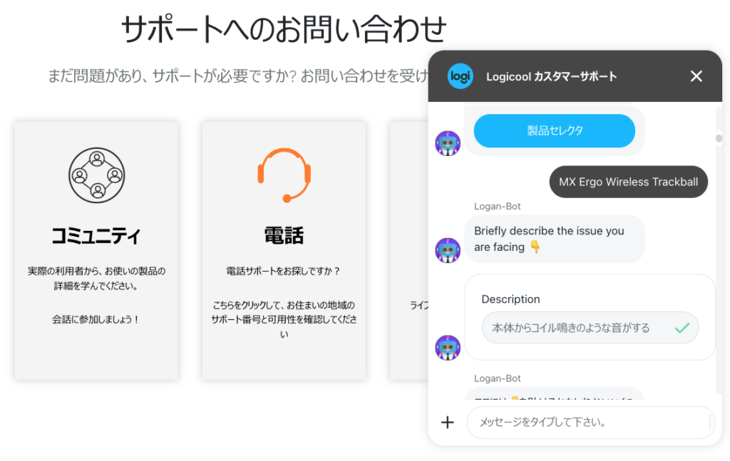
Task: Click the Description field with coil whine text
Action: 590,328
